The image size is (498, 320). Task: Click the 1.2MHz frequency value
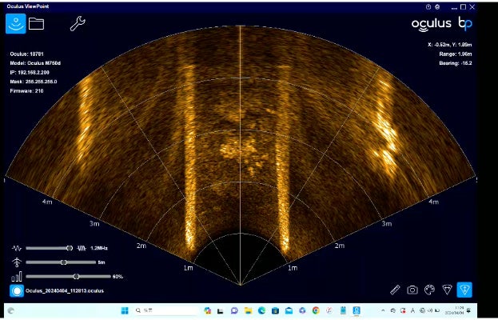coord(99,248)
